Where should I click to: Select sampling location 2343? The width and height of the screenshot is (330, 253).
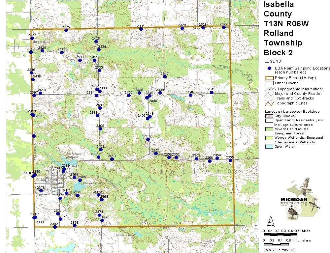(212, 93)
